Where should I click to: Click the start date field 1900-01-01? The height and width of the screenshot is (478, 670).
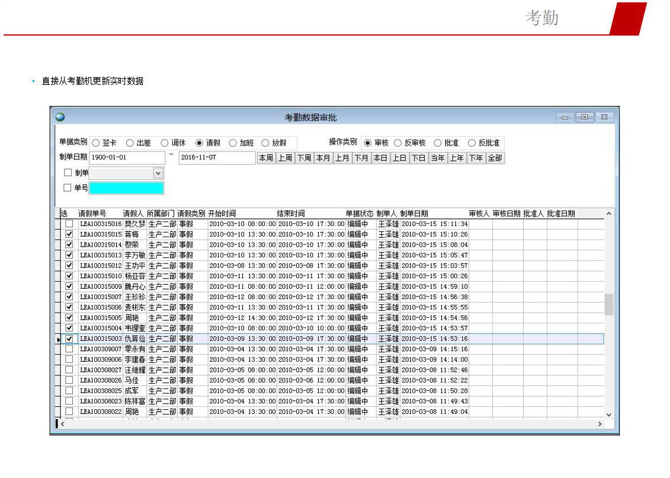pos(127,158)
